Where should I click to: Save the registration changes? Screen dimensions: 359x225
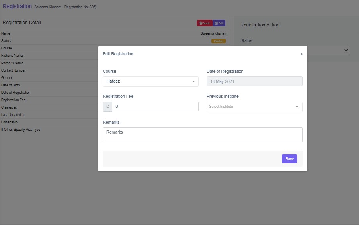tap(289, 159)
